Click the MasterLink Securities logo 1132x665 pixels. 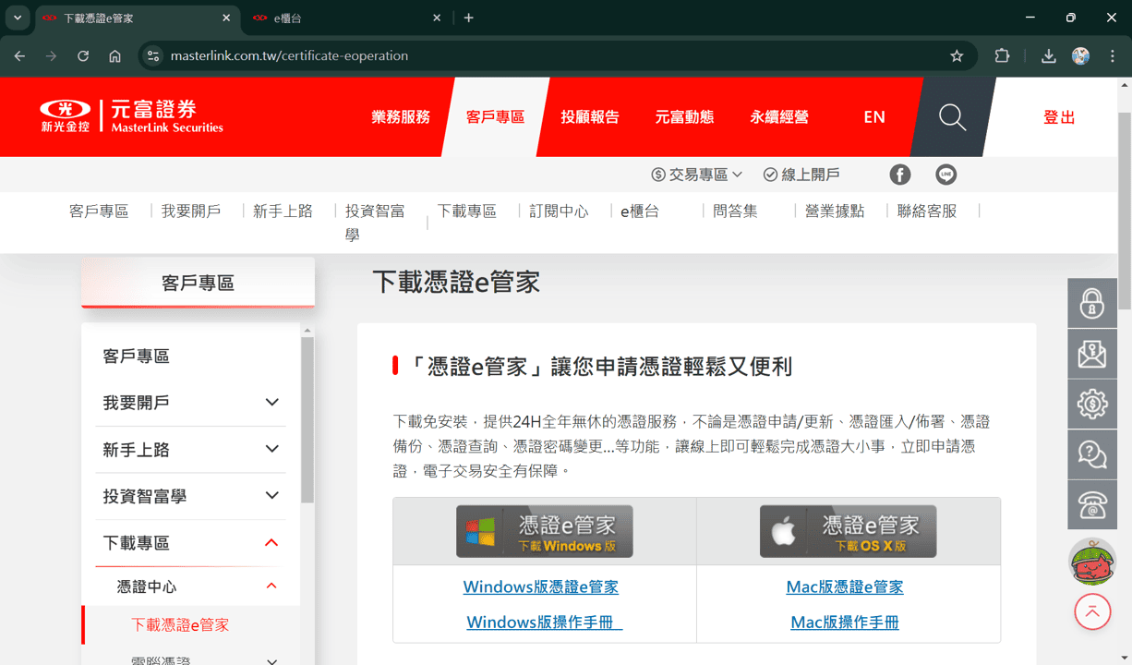pyautogui.click(x=132, y=116)
